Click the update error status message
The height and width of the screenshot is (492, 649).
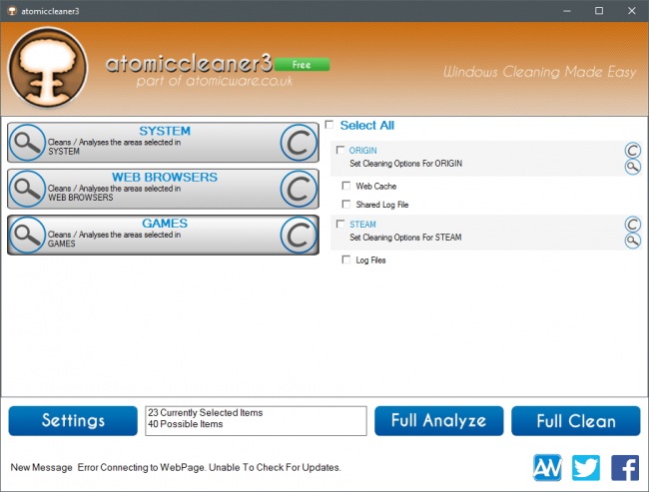tap(209, 468)
